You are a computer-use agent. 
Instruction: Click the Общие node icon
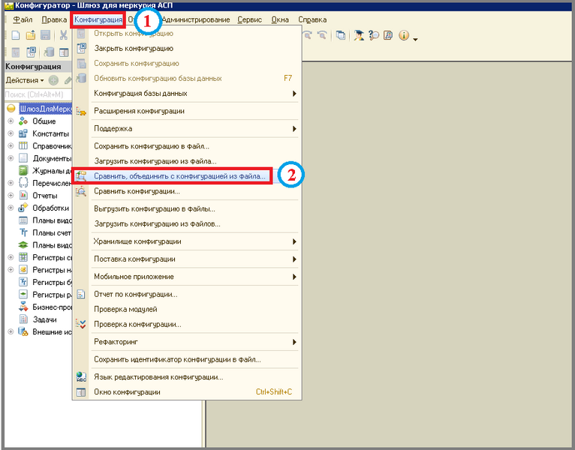click(x=23, y=121)
